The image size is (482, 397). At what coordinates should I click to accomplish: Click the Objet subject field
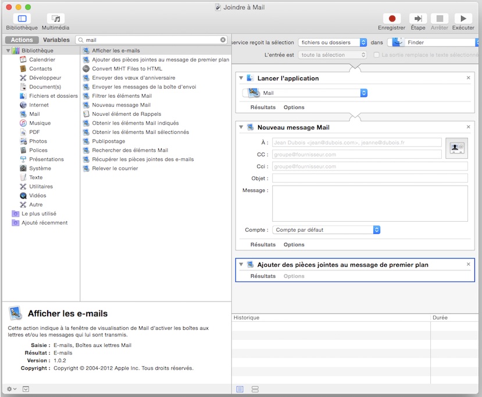(370, 178)
